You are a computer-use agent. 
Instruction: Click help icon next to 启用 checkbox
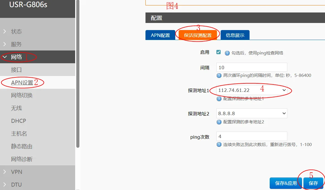point(227,53)
